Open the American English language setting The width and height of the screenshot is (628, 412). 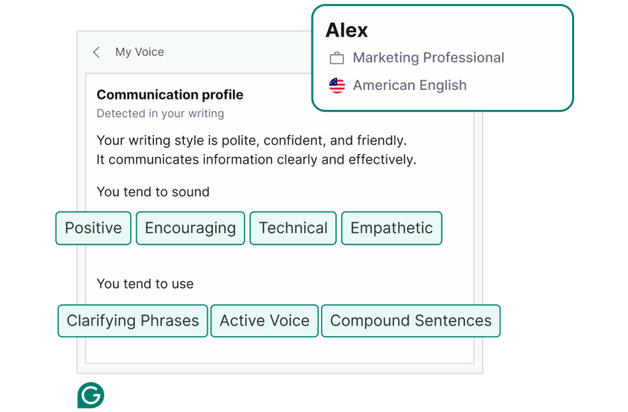410,86
